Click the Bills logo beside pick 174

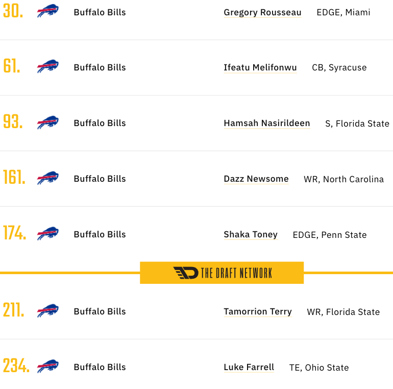(48, 234)
